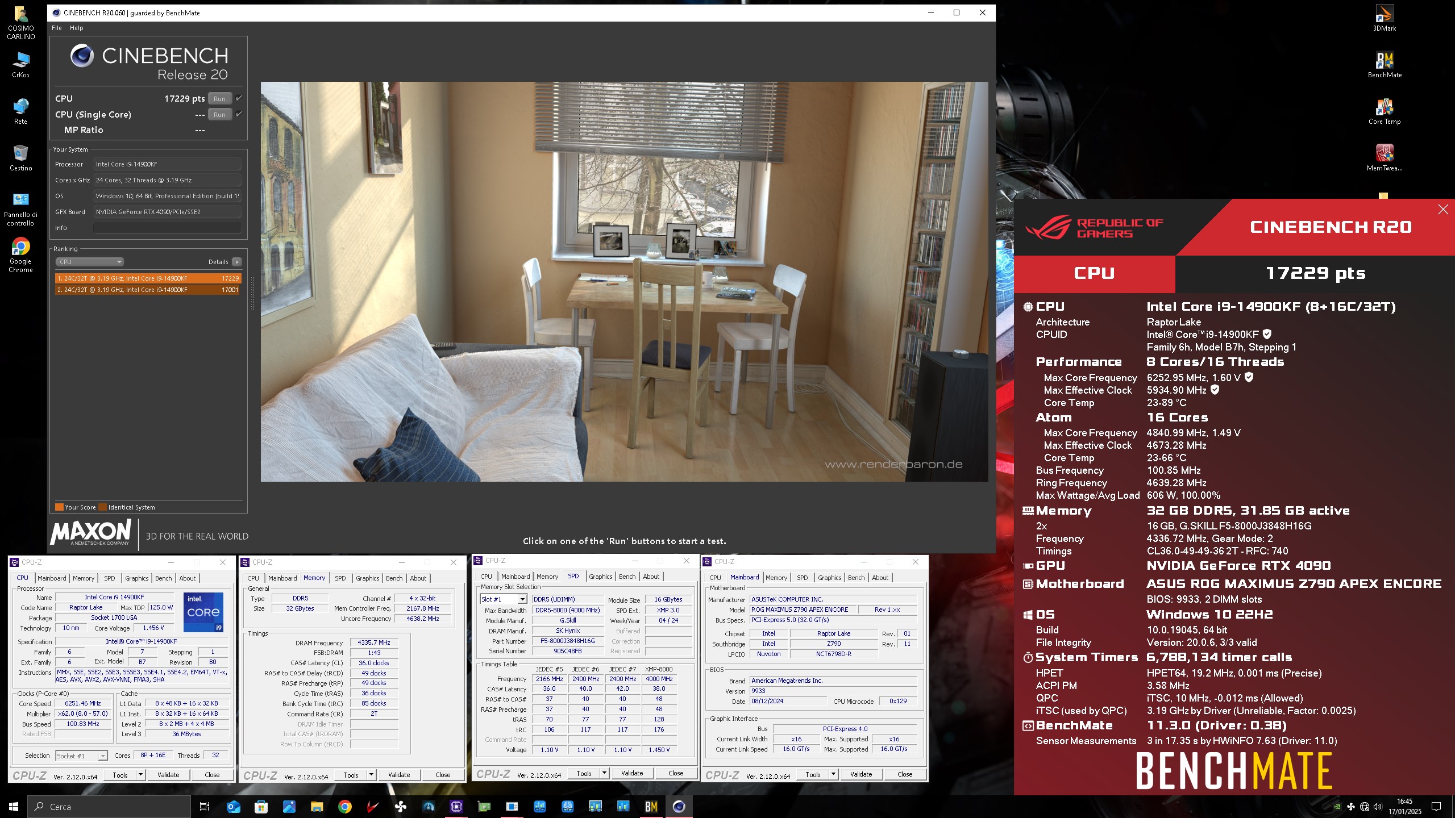This screenshot has height=818, width=1455.
Task: Launch Google Chrome from the desktop
Action: point(21,255)
